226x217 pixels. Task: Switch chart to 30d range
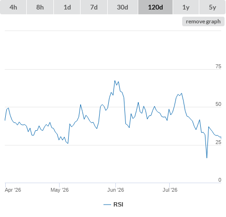[123, 7]
